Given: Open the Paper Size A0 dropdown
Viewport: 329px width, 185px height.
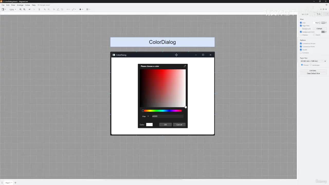Looking at the screenshot, I should point(313,61).
